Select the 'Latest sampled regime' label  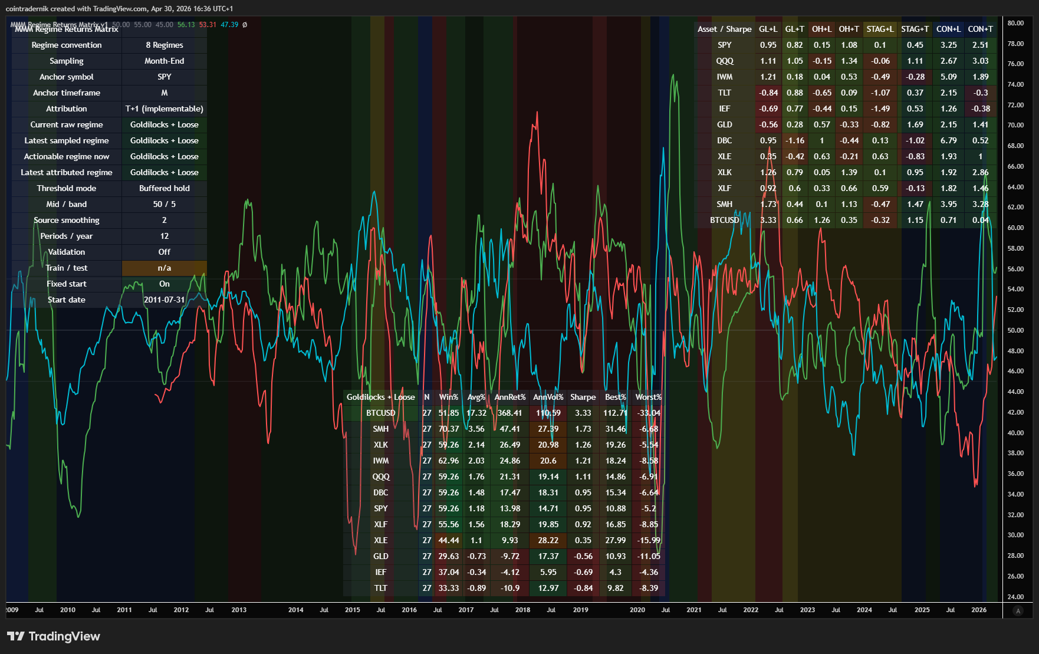[67, 141]
